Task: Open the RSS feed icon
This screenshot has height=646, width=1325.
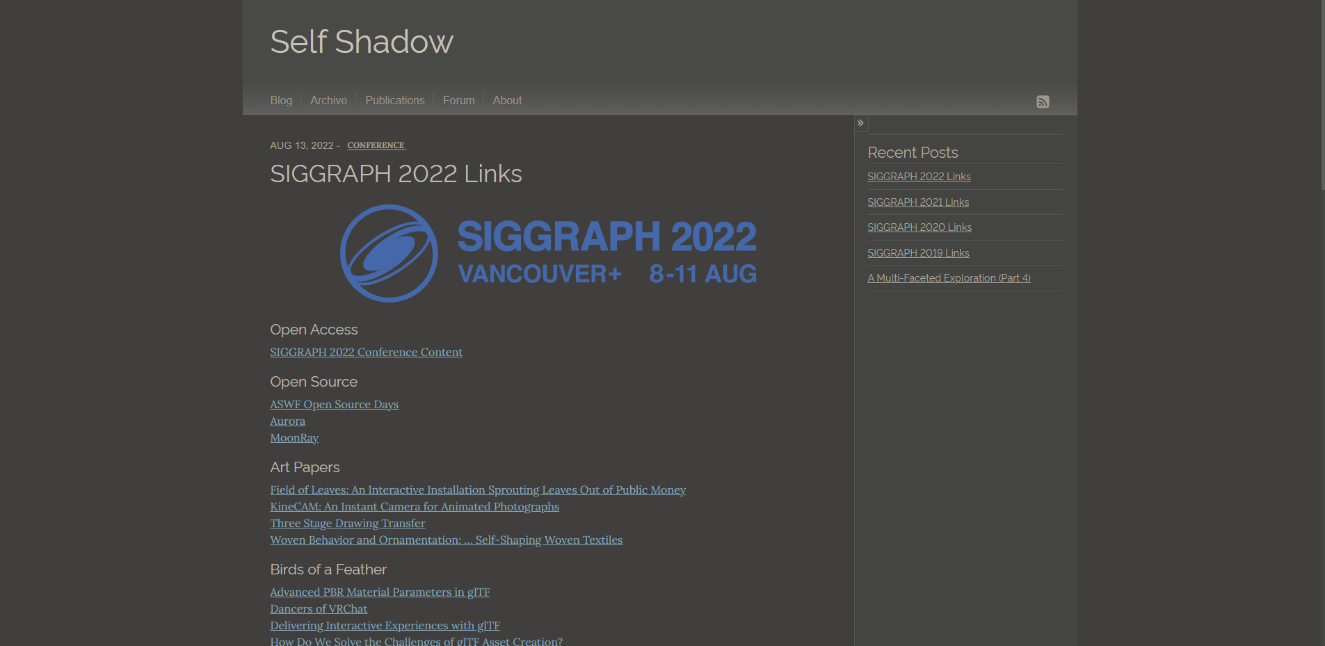Action: pos(1043,102)
